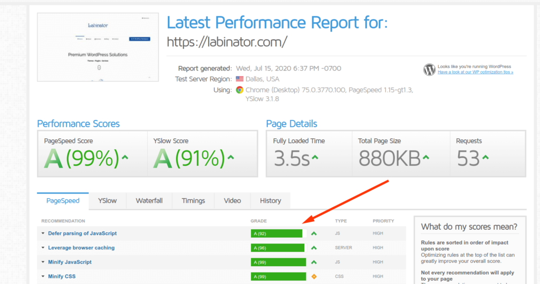Expand the Defer parsing of JavaScript row triangle
This screenshot has width=540, height=284.
click(x=43, y=233)
